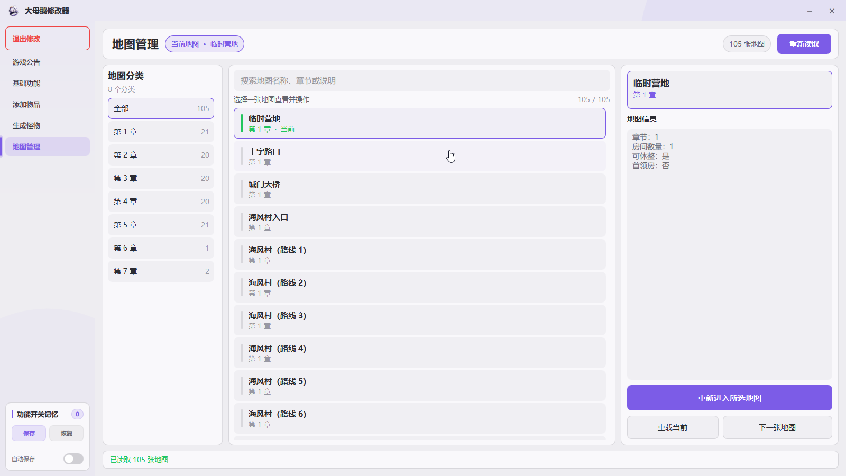Open 生成怪物 sidebar page
The height and width of the screenshot is (476, 846).
(x=48, y=125)
